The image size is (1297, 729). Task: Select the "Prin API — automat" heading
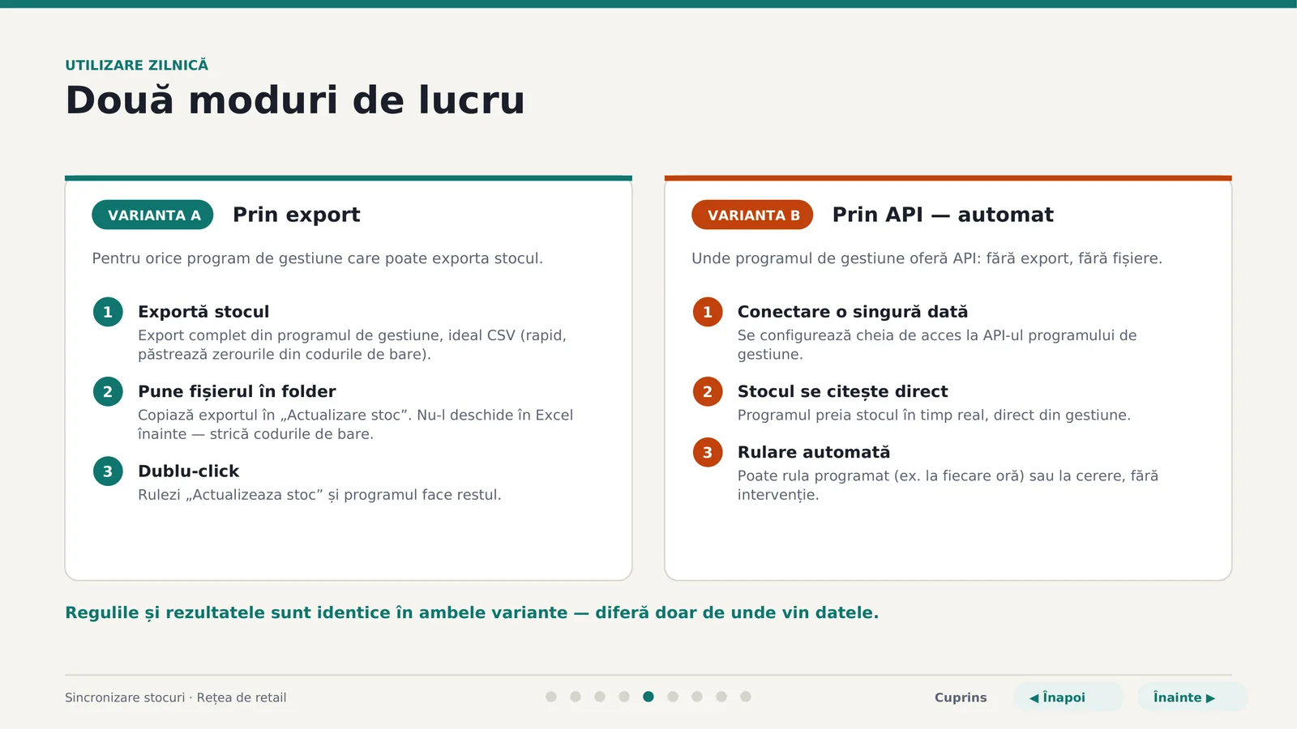[943, 215]
